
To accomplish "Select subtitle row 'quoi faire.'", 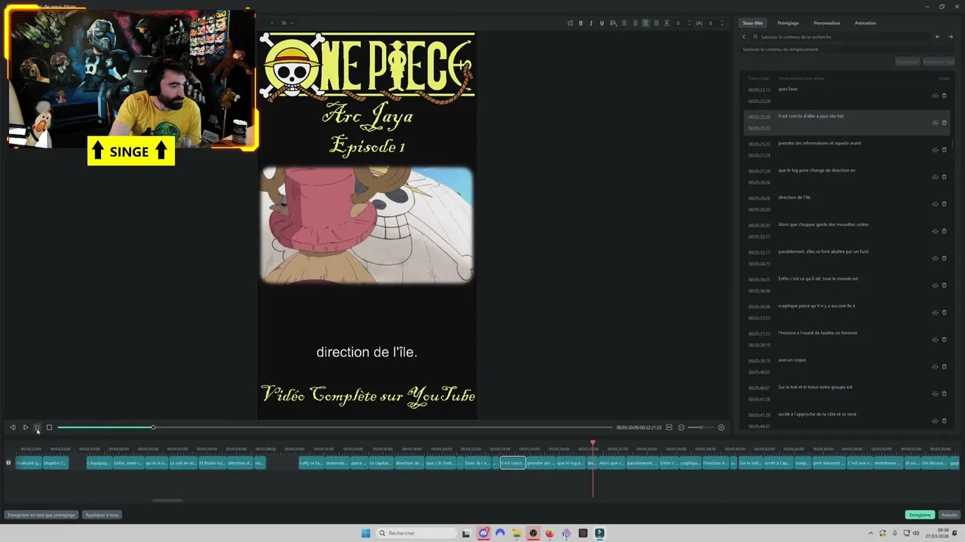I will point(847,95).
